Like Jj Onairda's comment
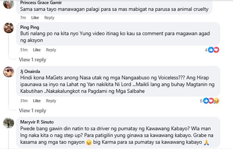The width and height of the screenshot is (233, 149). point(37,101)
